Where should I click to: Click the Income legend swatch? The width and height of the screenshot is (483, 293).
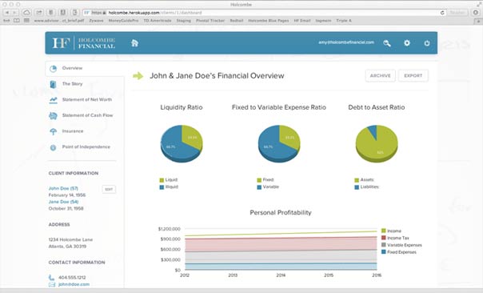(384, 231)
